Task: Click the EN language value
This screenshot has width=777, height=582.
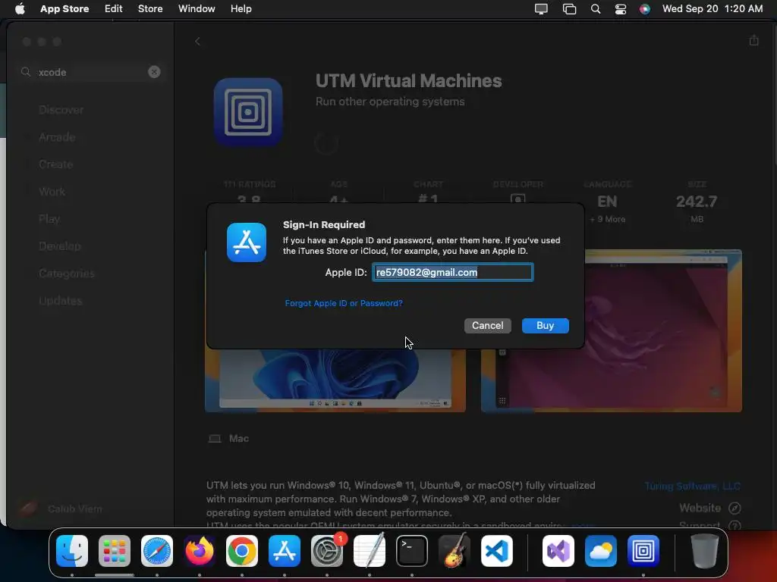Action: coord(608,202)
